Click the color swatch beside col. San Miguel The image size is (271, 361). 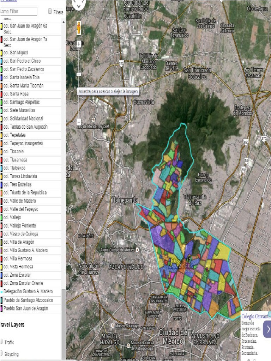1,53
